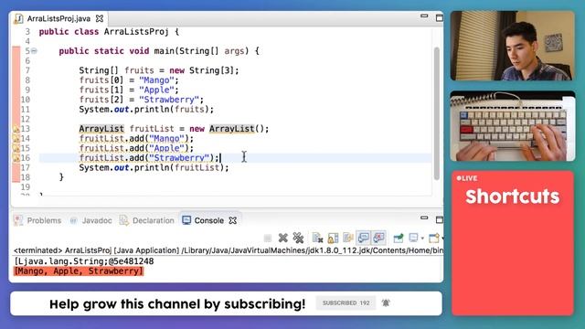The image size is (585, 329).
Task: Click the red Shortcuts panel title
Action: [512, 196]
